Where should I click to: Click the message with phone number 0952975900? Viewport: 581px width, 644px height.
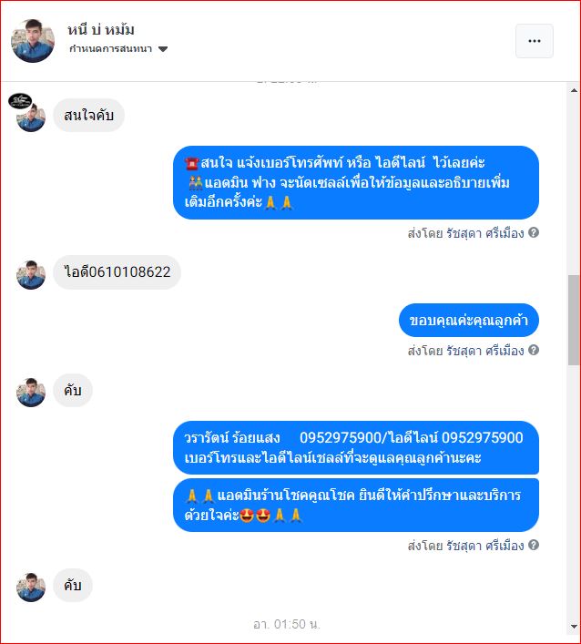[x=355, y=447]
